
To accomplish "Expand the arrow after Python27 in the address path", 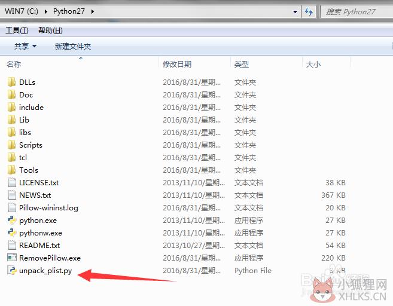I will click(93, 11).
